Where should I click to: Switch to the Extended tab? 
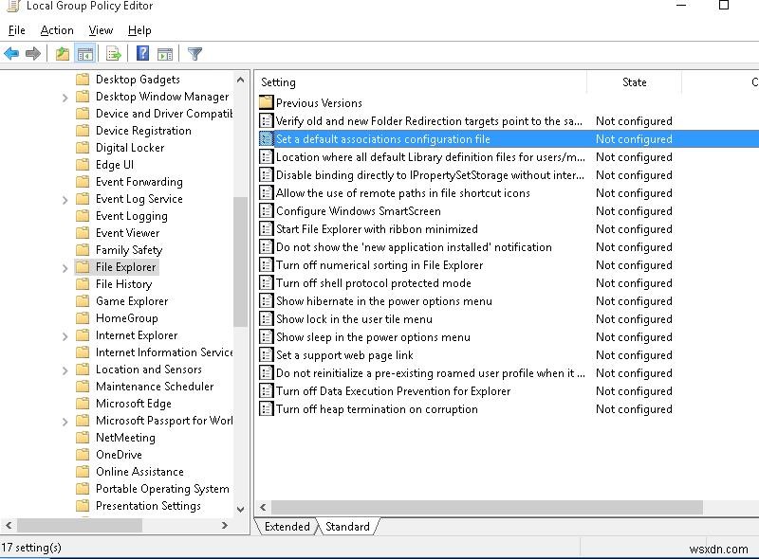287,527
